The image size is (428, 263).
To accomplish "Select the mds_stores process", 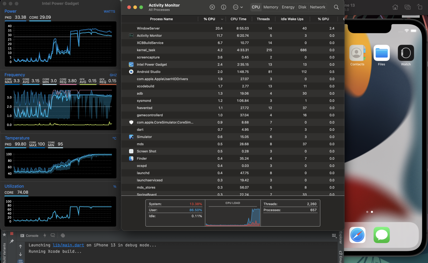I will tap(233, 187).
